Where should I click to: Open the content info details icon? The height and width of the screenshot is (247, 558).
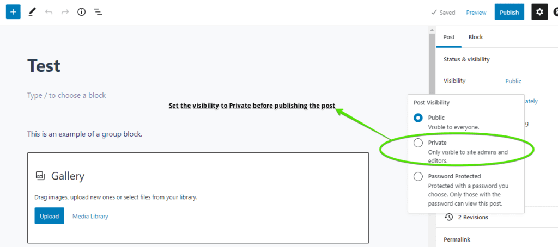82,12
